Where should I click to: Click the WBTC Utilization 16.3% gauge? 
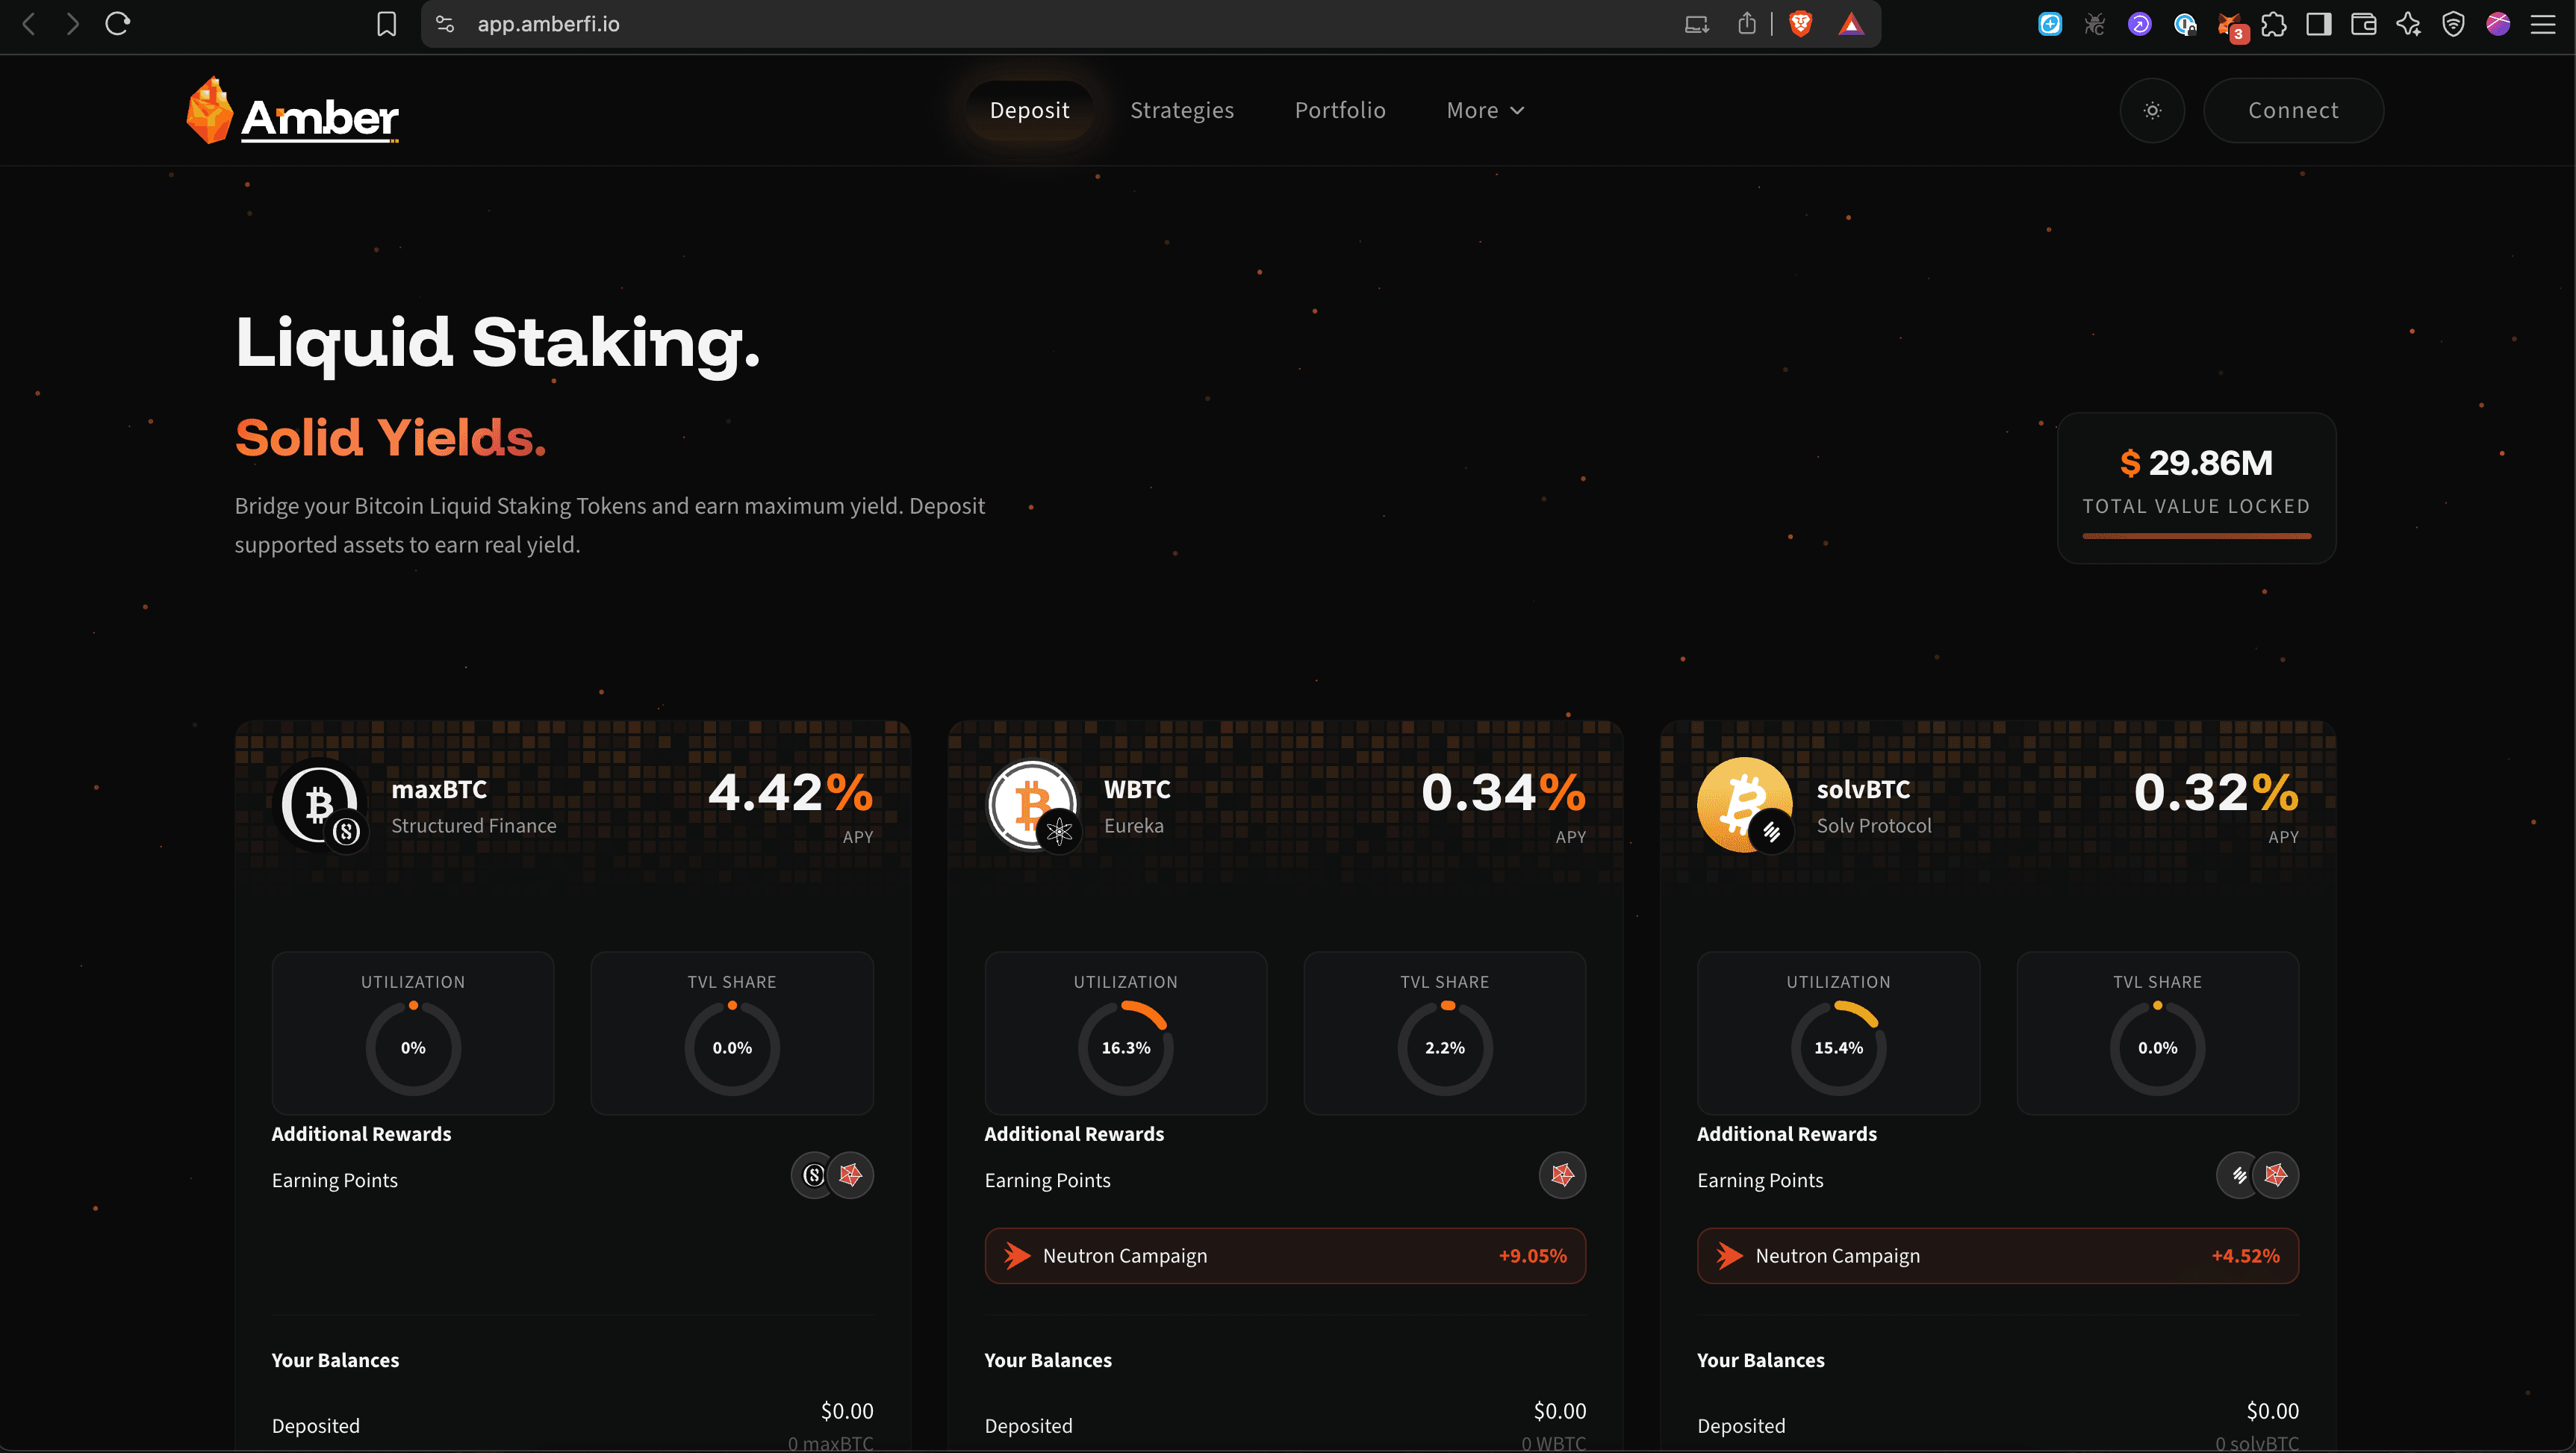tap(1125, 1047)
